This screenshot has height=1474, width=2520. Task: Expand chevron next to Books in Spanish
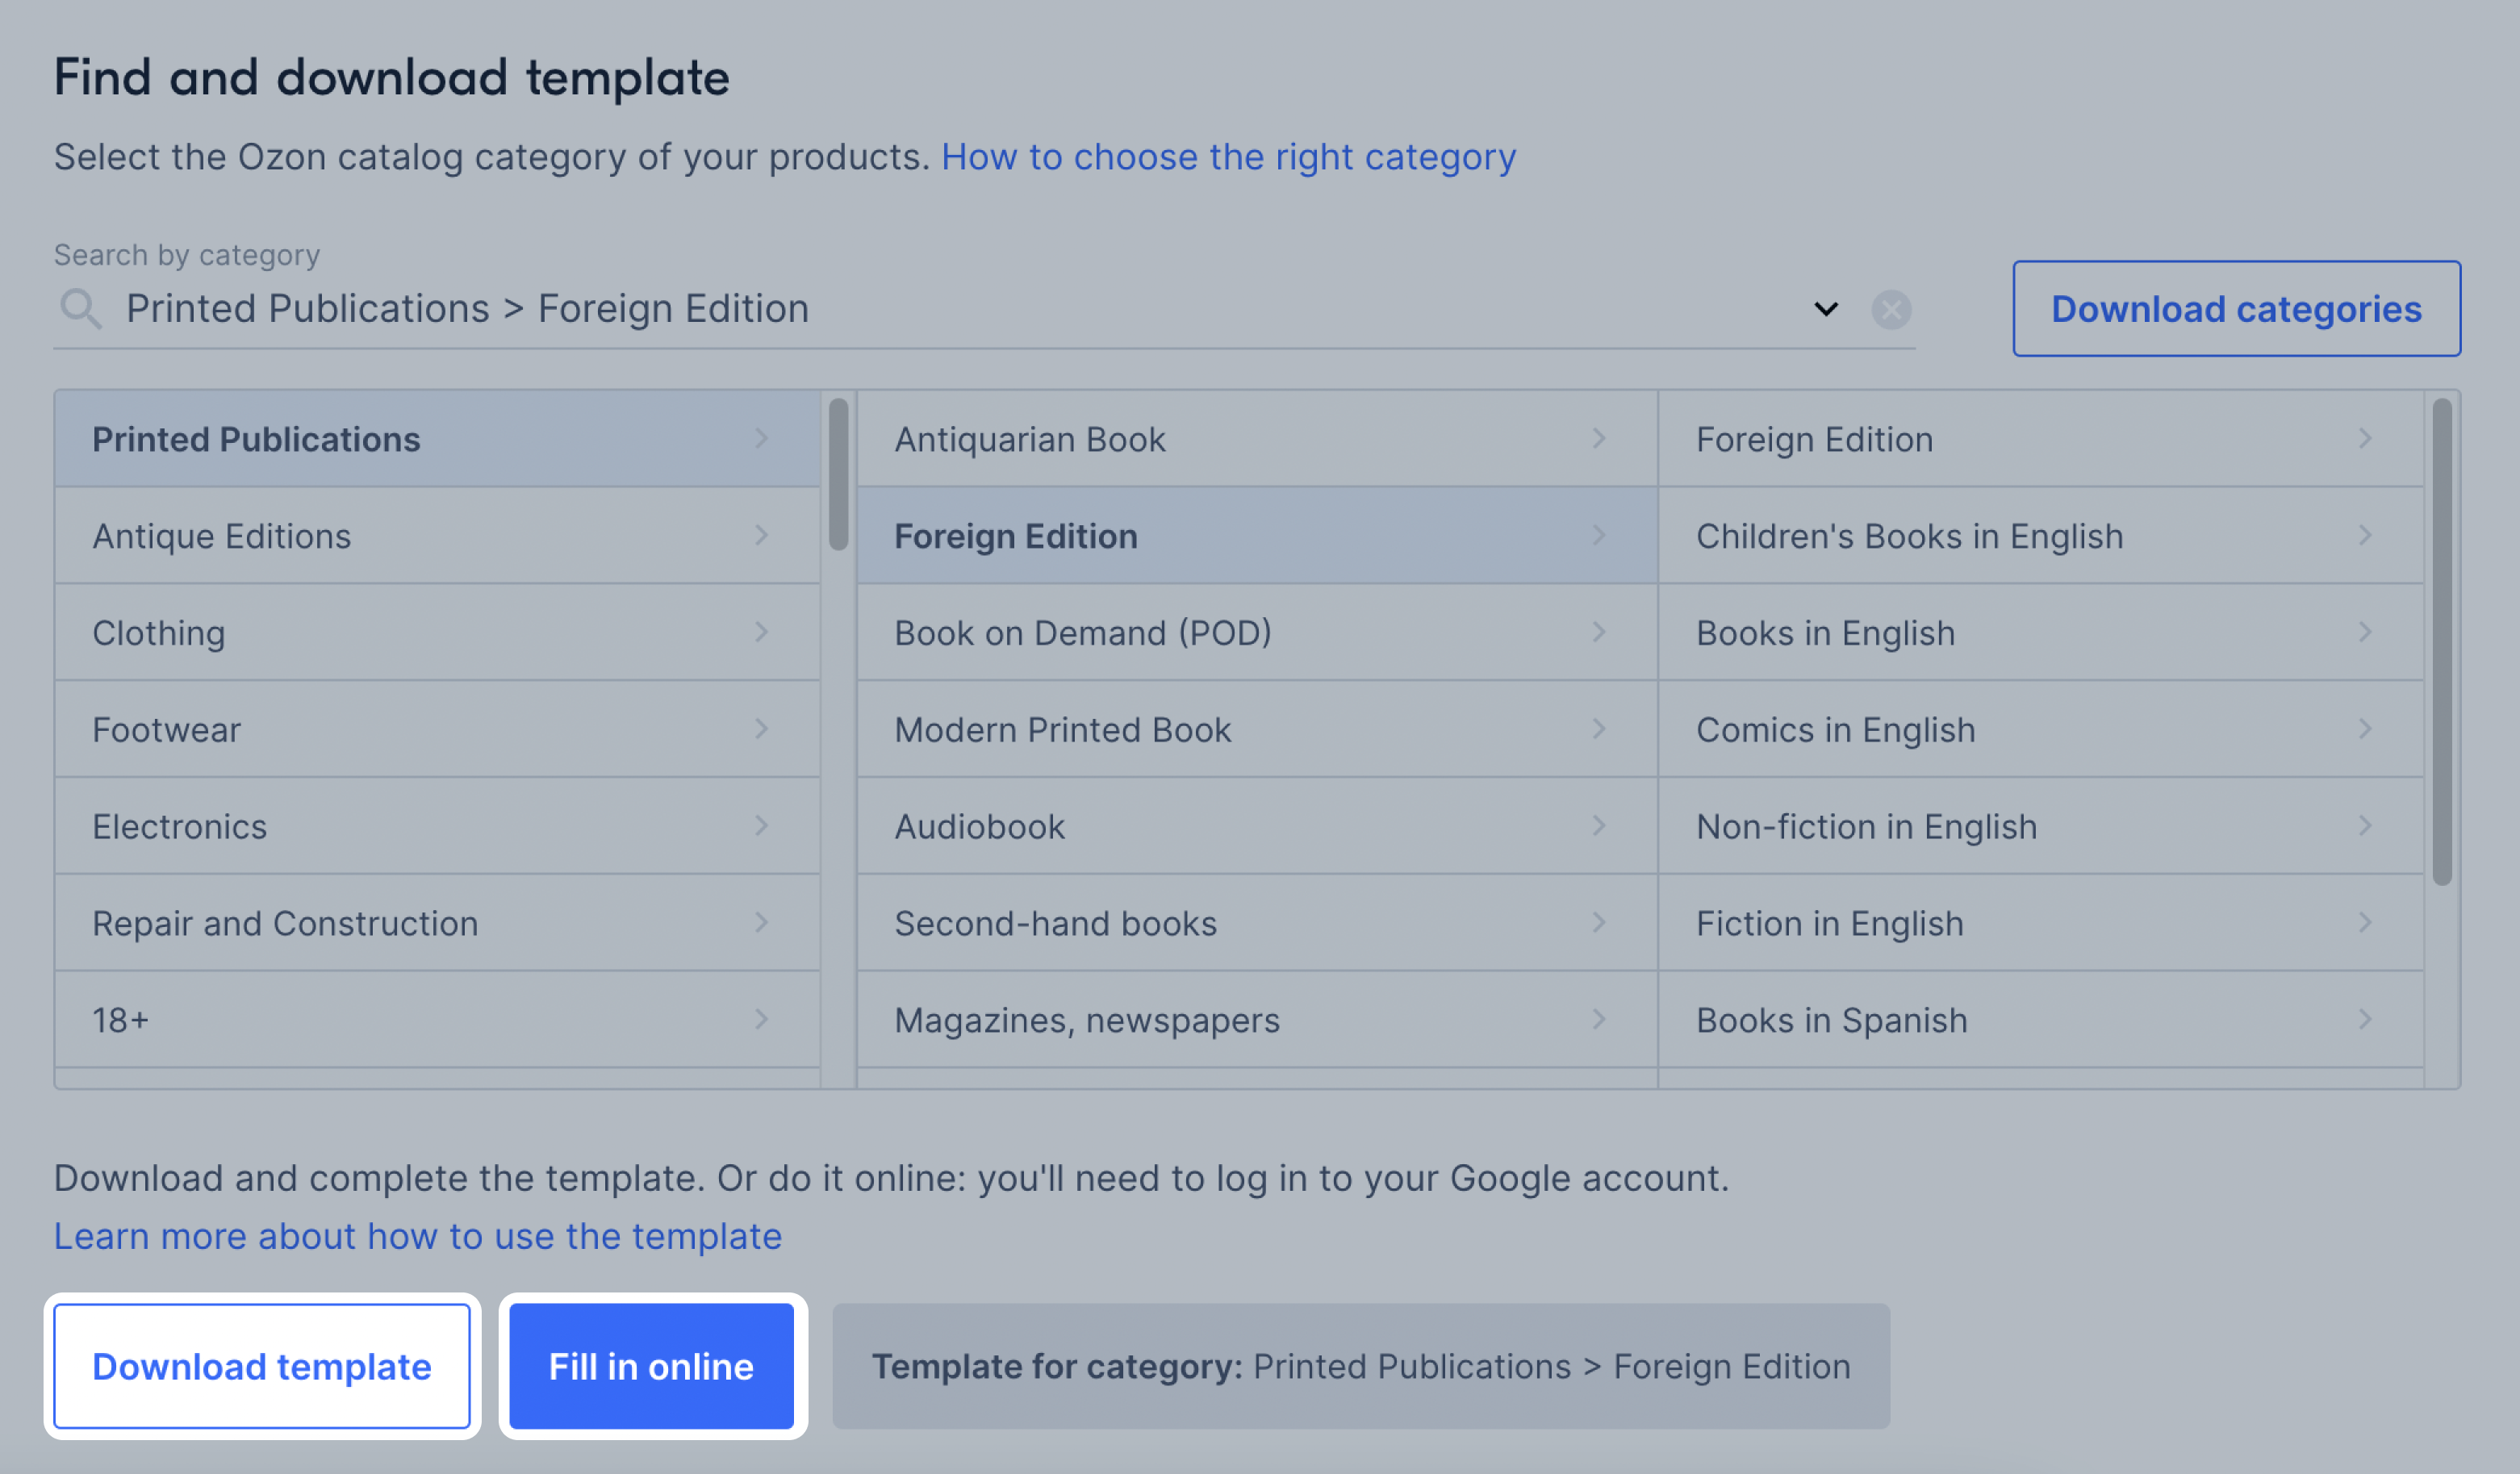2365,1019
